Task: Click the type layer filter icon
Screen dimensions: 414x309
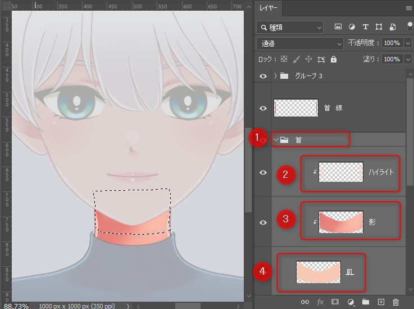Action: point(366,26)
